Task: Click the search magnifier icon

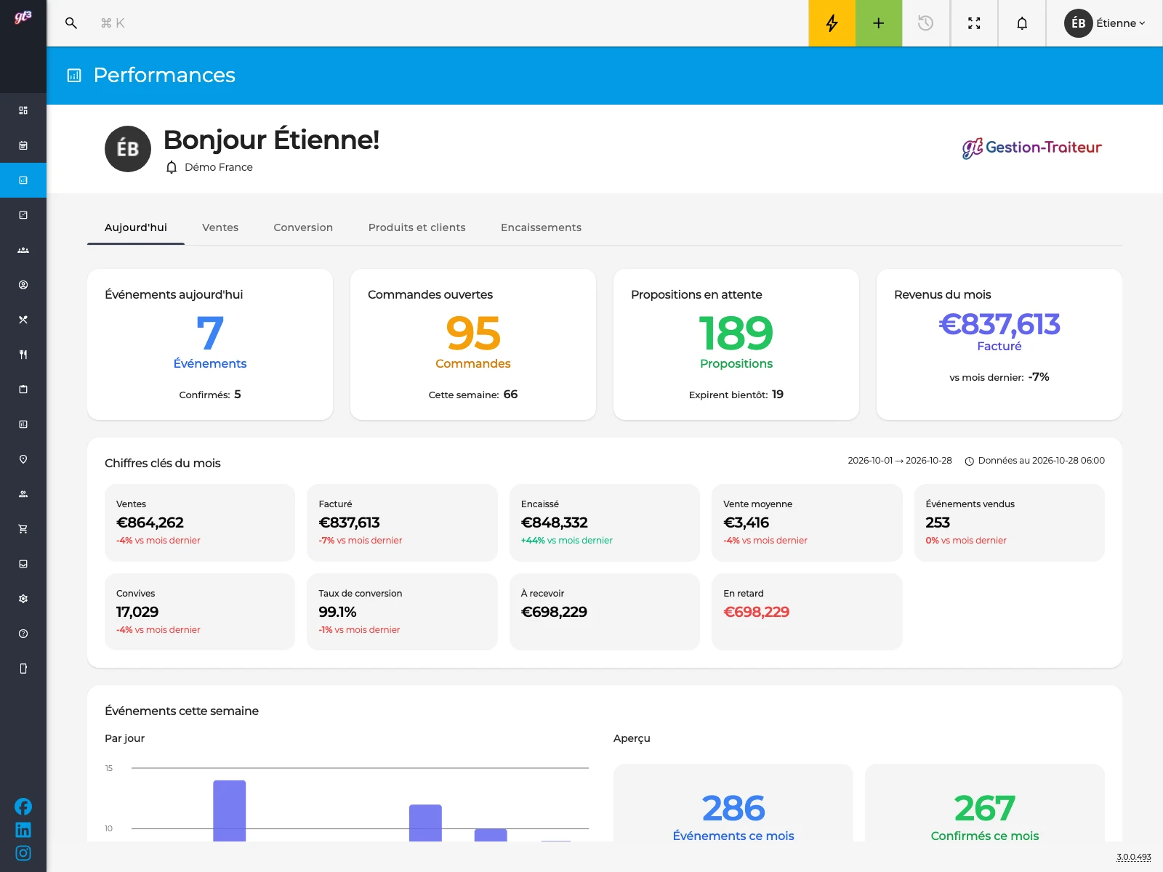Action: pyautogui.click(x=71, y=23)
